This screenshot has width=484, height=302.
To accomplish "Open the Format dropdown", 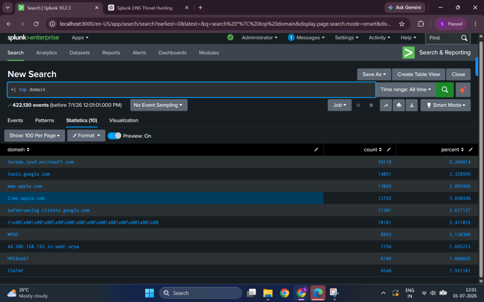I will pyautogui.click(x=86, y=136).
